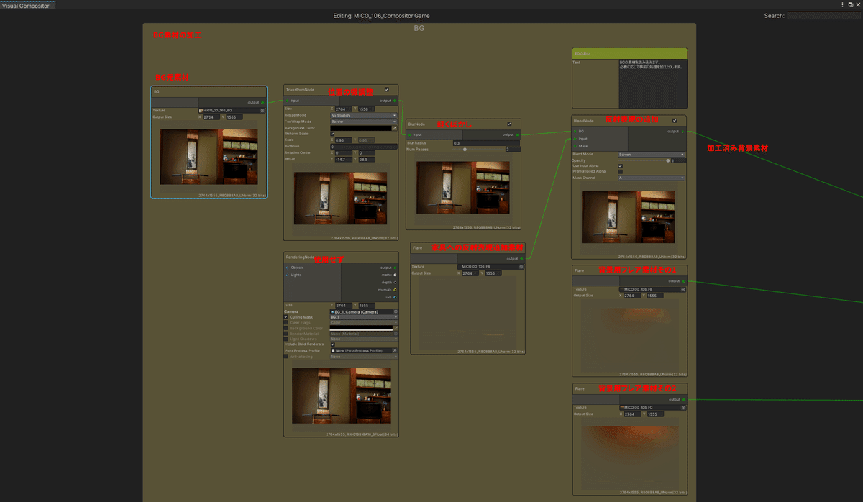The width and height of the screenshot is (863, 502).
Task: Toggle Uniform Scale checkbox in TransformNode
Action: 332,134
